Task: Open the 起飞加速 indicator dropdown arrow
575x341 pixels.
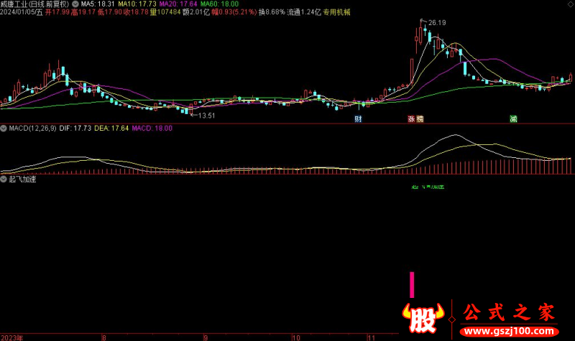Action: pos(4,179)
